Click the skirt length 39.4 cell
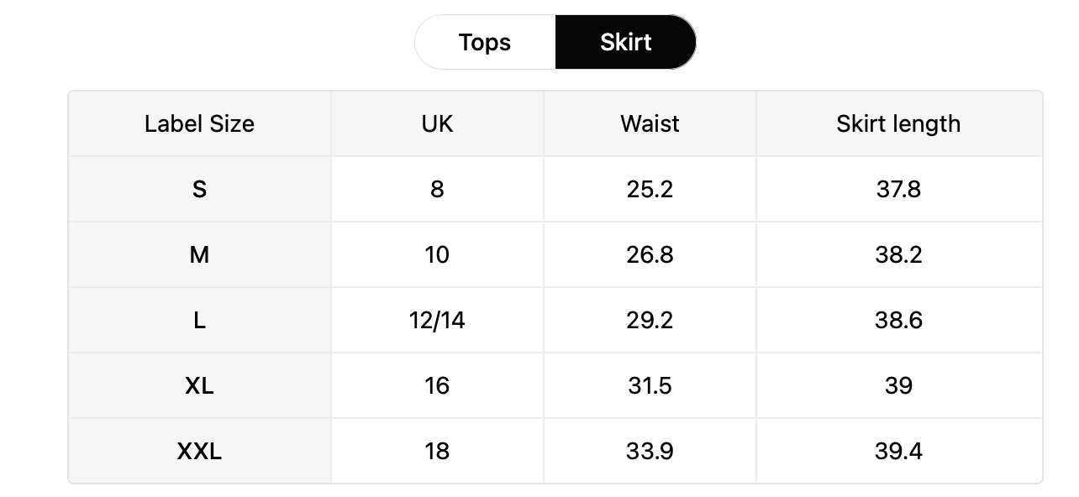Image resolution: width=1079 pixels, height=497 pixels. coord(898,451)
